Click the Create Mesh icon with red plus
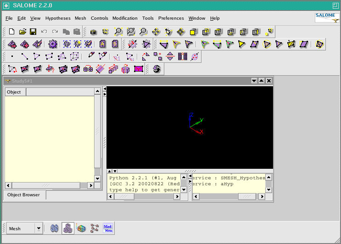 pyautogui.click(x=25, y=44)
